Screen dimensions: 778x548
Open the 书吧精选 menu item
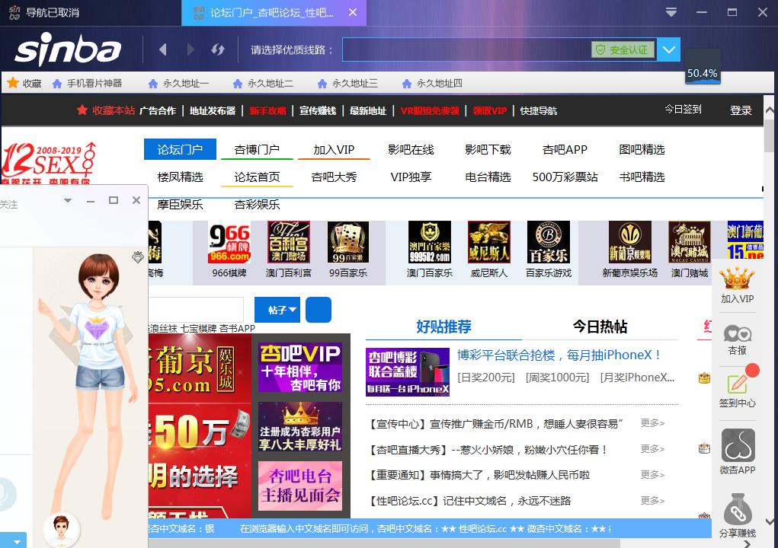[642, 177]
